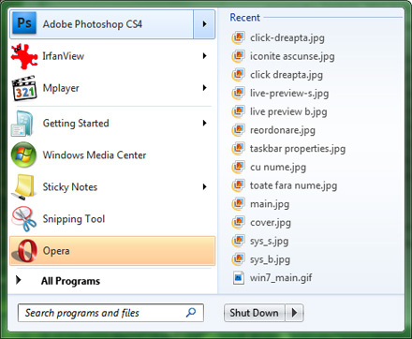Click the Shut Down button

(x=254, y=313)
